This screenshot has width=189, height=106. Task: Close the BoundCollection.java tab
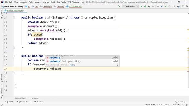25,11
